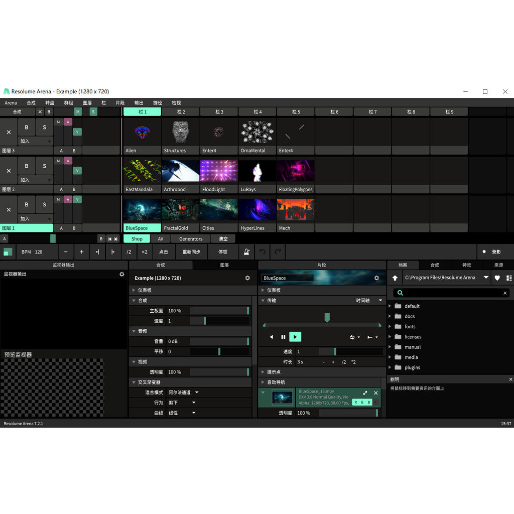Open the 输出 menu
The height and width of the screenshot is (514, 514).
[139, 102]
